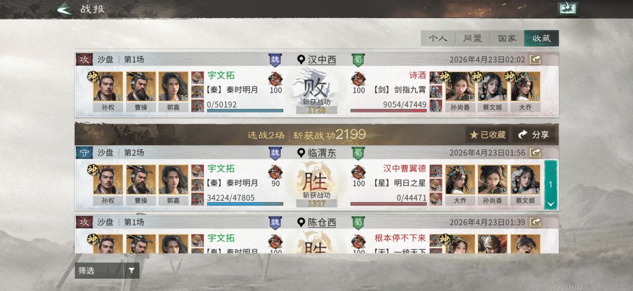
Task: Click the map pin icon next to 汉中西
Action: click(301, 60)
